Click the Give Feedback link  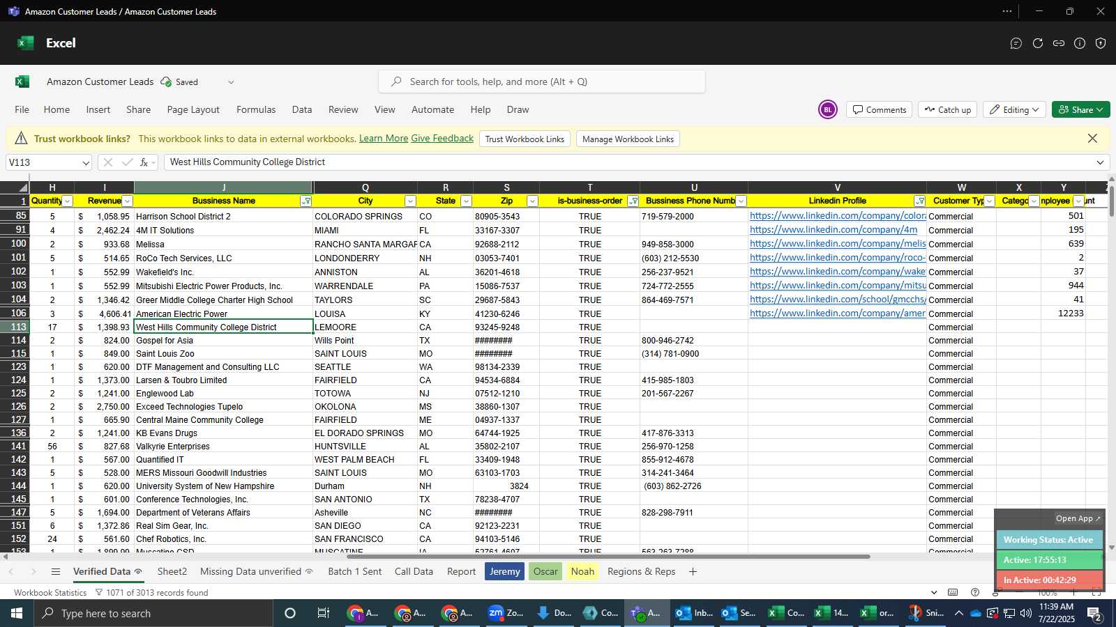pos(442,139)
